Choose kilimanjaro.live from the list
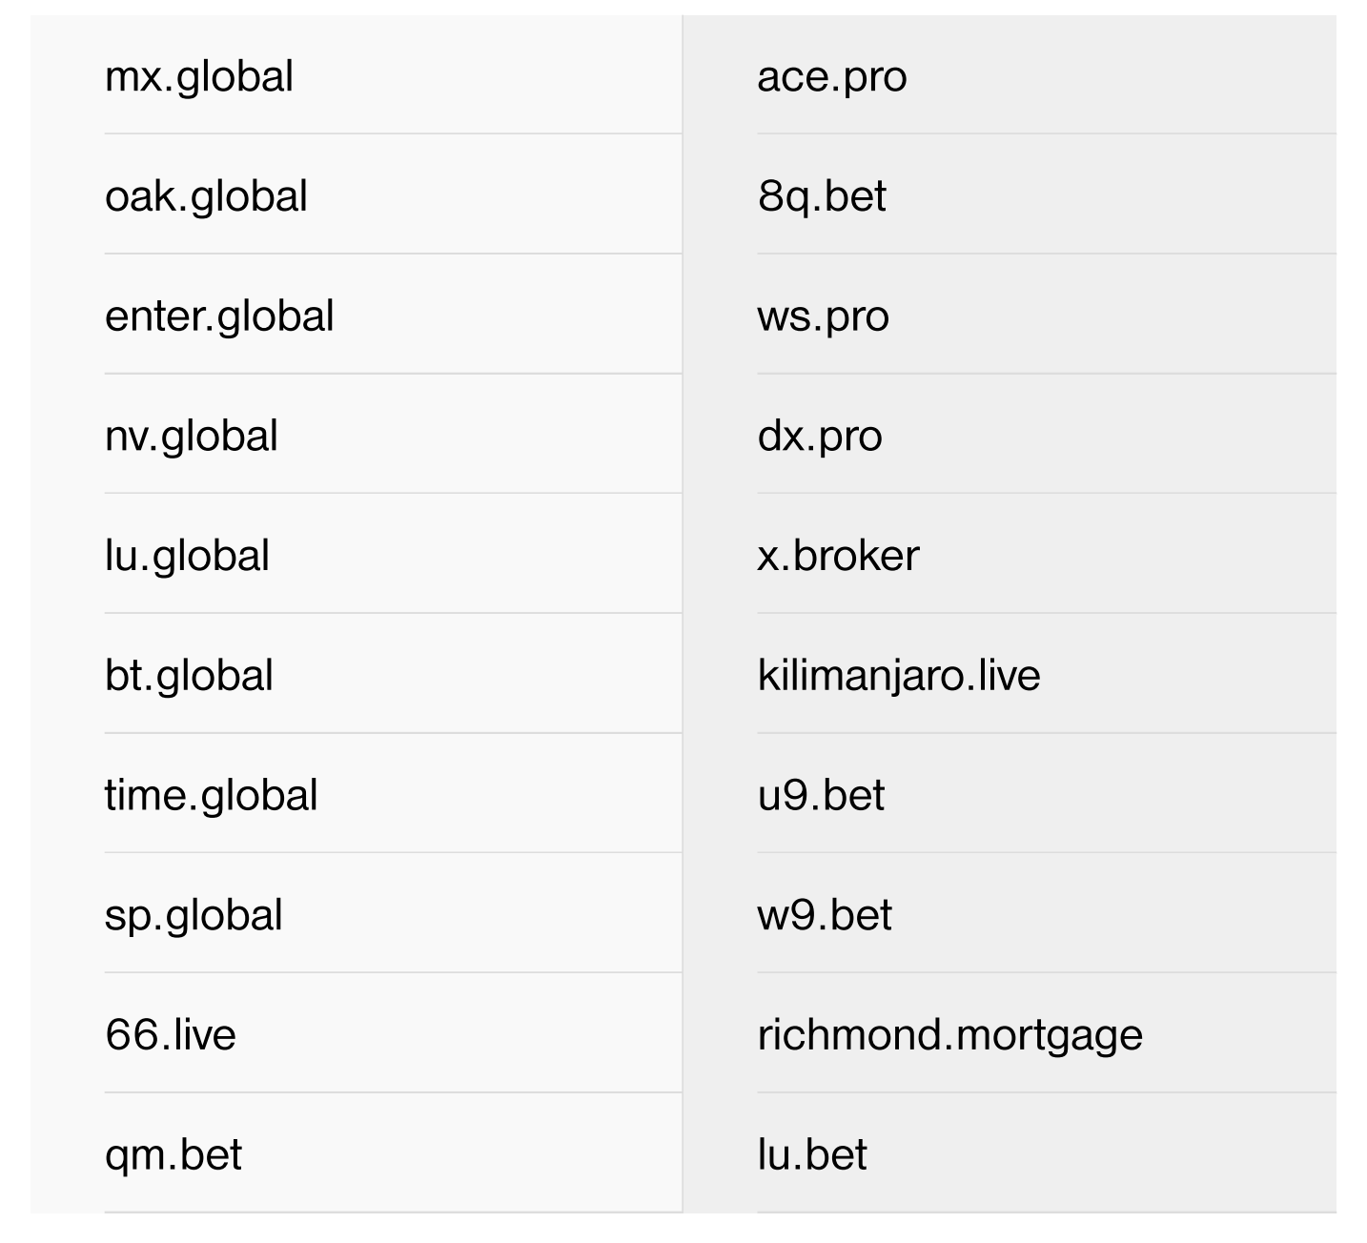This screenshot has width=1367, height=1243. 898,676
